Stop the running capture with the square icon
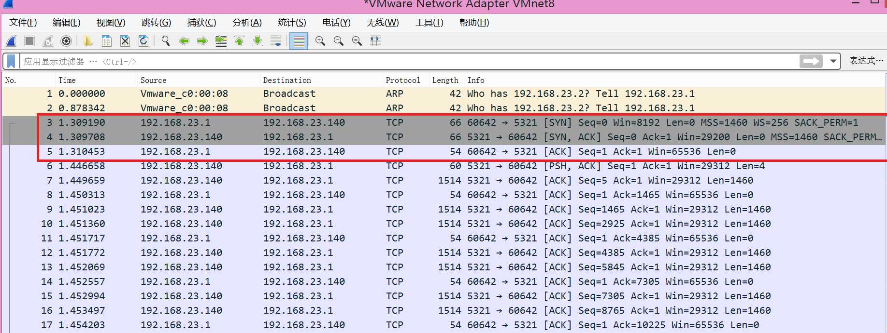The width and height of the screenshot is (887, 333). pos(29,41)
